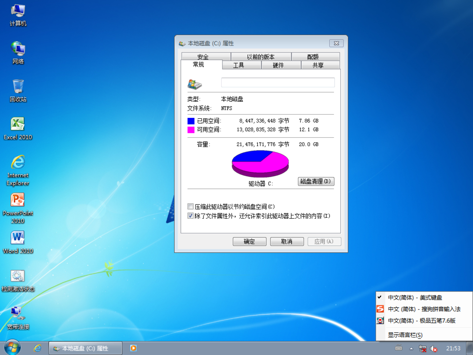Select the Internet Explorer desktop shortcut
The height and width of the screenshot is (355, 473).
[x=18, y=170]
